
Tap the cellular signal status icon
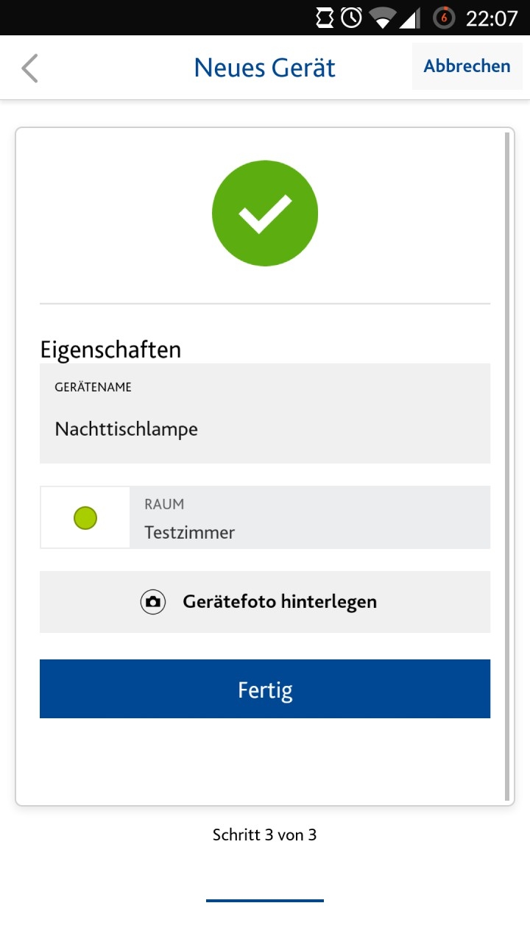tap(409, 18)
